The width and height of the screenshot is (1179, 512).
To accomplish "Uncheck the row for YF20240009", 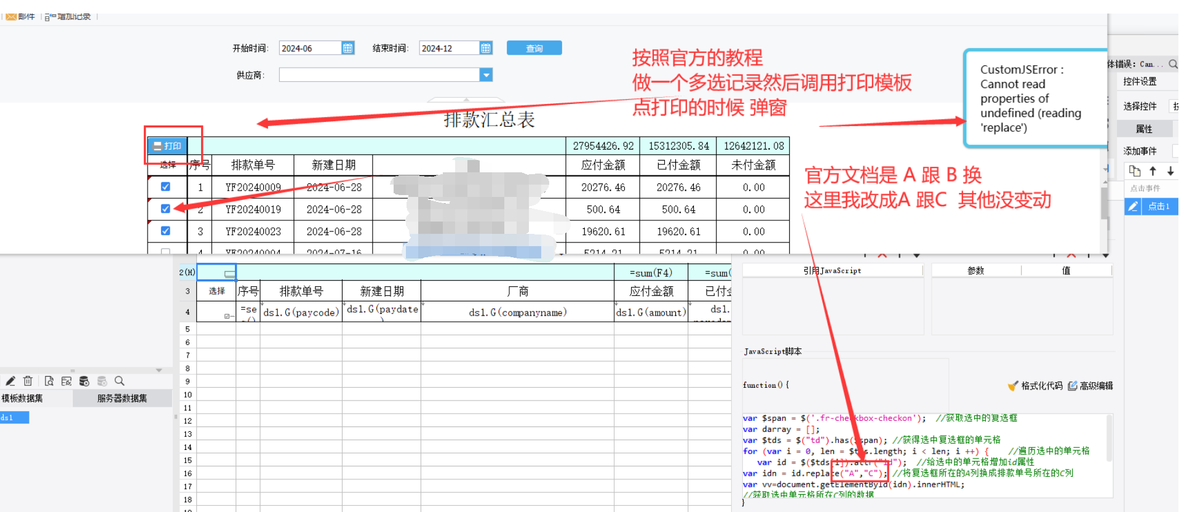I will coord(165,186).
